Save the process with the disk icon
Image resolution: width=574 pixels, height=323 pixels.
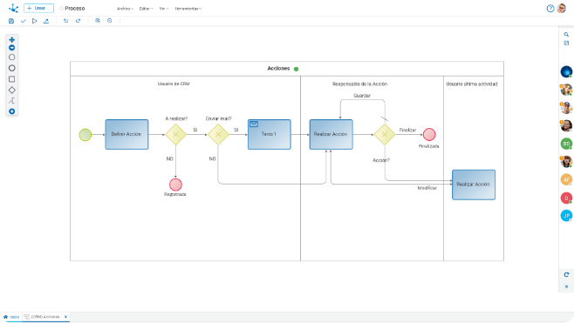tap(11, 21)
